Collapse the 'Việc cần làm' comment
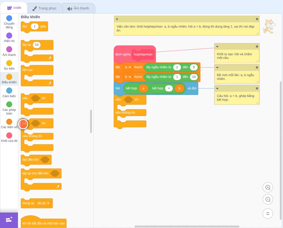Image resolution: width=283 pixels, height=228 pixels. (x=117, y=19)
